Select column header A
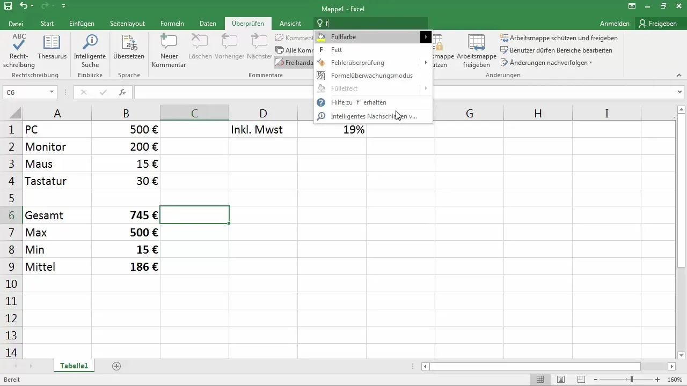Viewport: 687px width, 386px height. coord(57,113)
